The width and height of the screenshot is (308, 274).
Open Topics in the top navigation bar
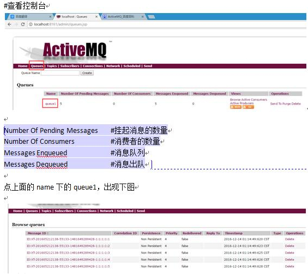pos(52,66)
